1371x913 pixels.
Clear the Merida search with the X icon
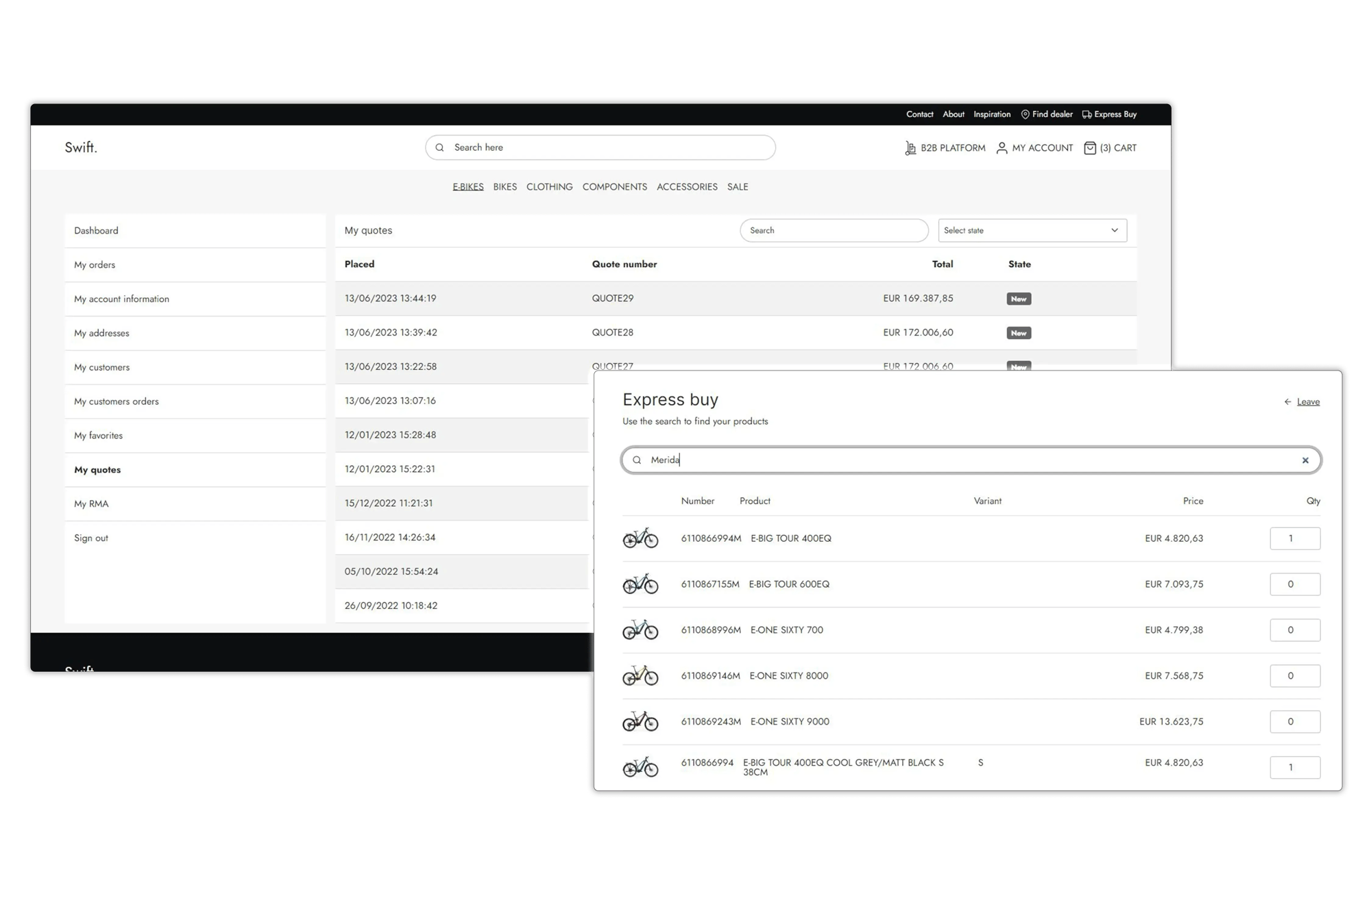(x=1305, y=460)
